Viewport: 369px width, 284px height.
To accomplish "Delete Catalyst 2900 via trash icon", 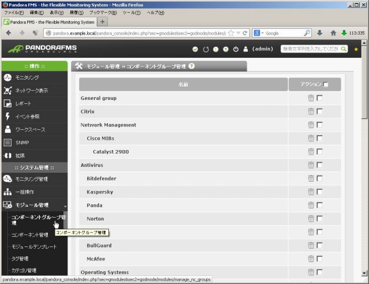I will point(311,152).
